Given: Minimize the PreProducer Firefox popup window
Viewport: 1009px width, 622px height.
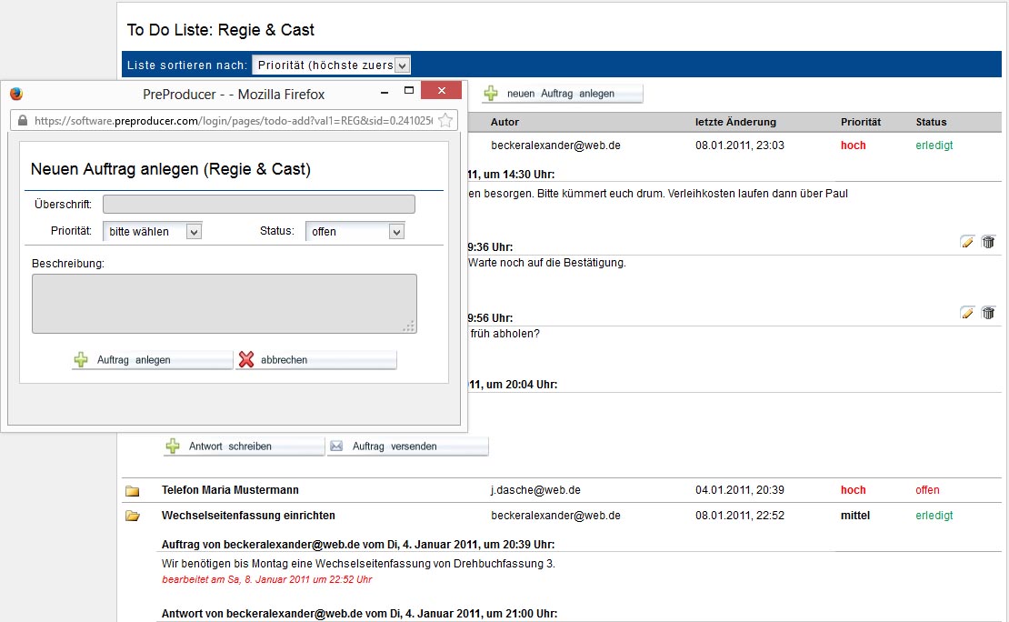Looking at the screenshot, I should [x=385, y=92].
